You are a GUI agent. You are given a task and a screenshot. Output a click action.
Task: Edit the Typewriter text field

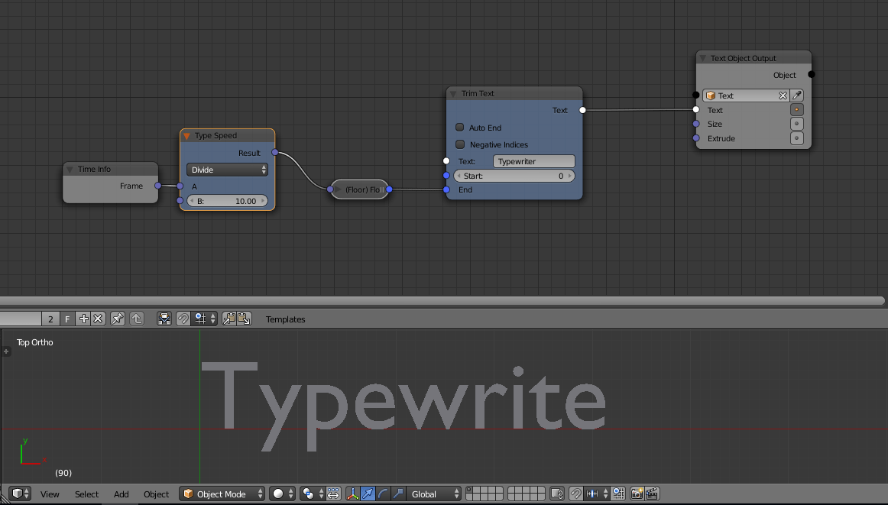click(x=533, y=160)
